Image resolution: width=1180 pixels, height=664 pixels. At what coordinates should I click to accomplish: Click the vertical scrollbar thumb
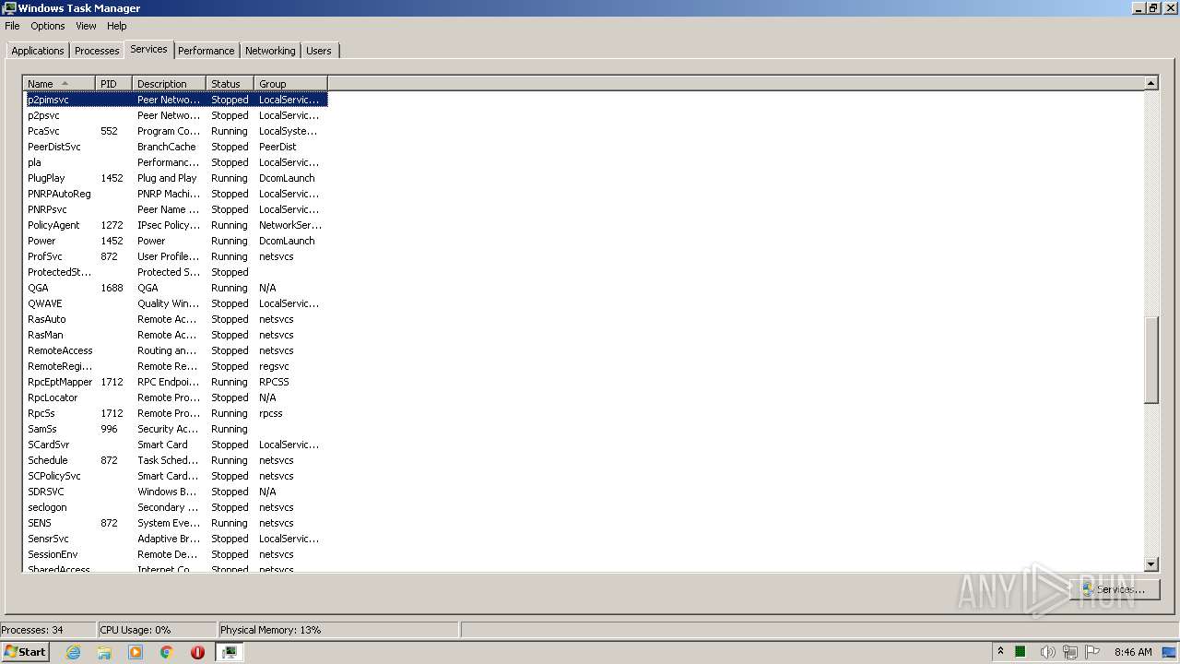(1150, 360)
